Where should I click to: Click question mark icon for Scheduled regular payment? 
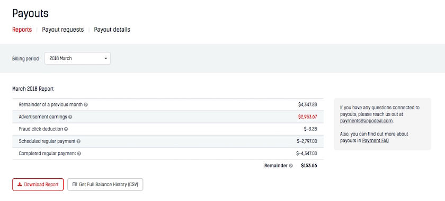(x=78, y=141)
